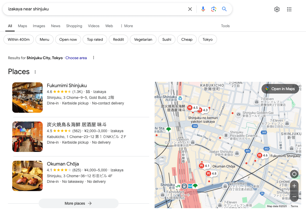Zoom in on the map
This screenshot has width=306, height=214.
click(294, 186)
